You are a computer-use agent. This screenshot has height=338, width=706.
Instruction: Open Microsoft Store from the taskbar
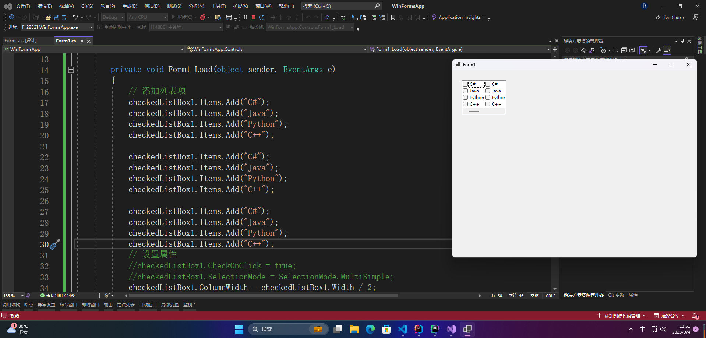pyautogui.click(x=386, y=329)
